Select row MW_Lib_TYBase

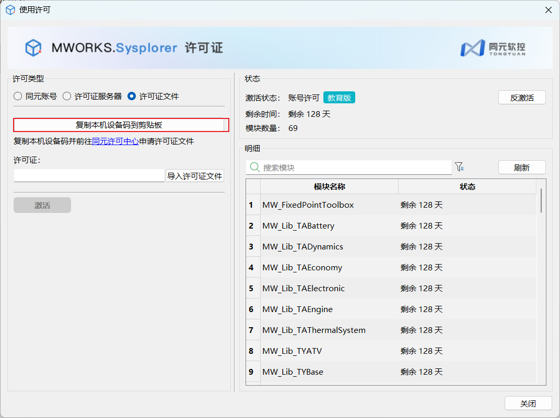pos(391,372)
